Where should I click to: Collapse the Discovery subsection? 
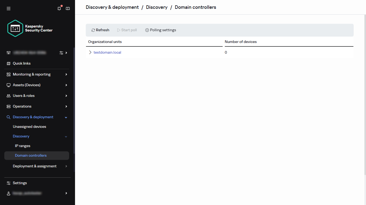click(x=66, y=136)
